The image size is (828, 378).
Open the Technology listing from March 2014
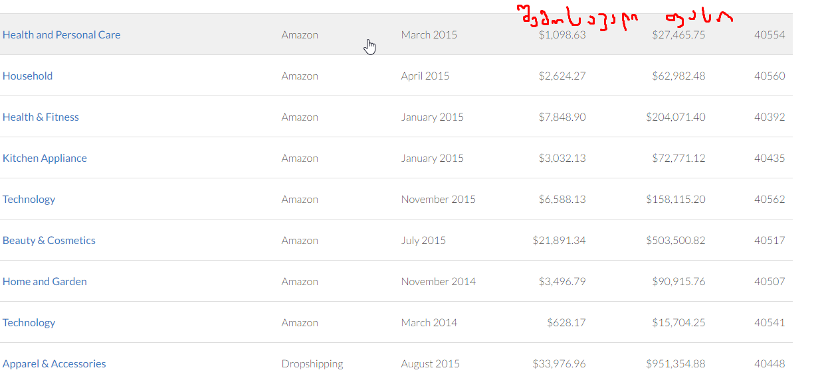29,322
